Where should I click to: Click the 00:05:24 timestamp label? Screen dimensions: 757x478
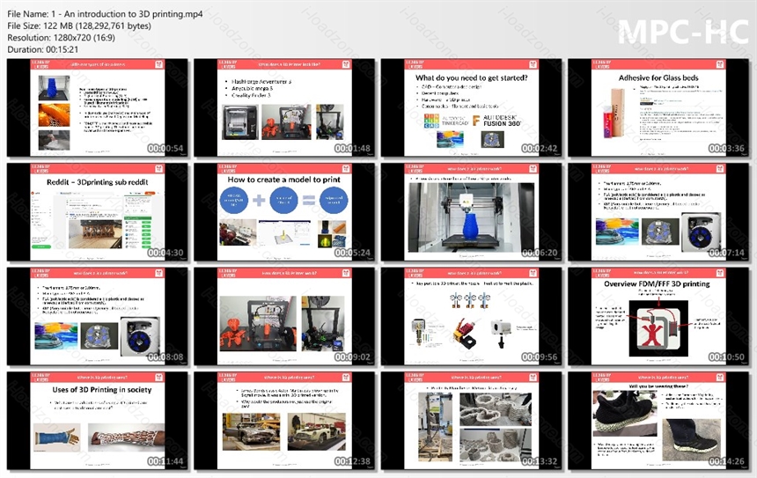352,253
